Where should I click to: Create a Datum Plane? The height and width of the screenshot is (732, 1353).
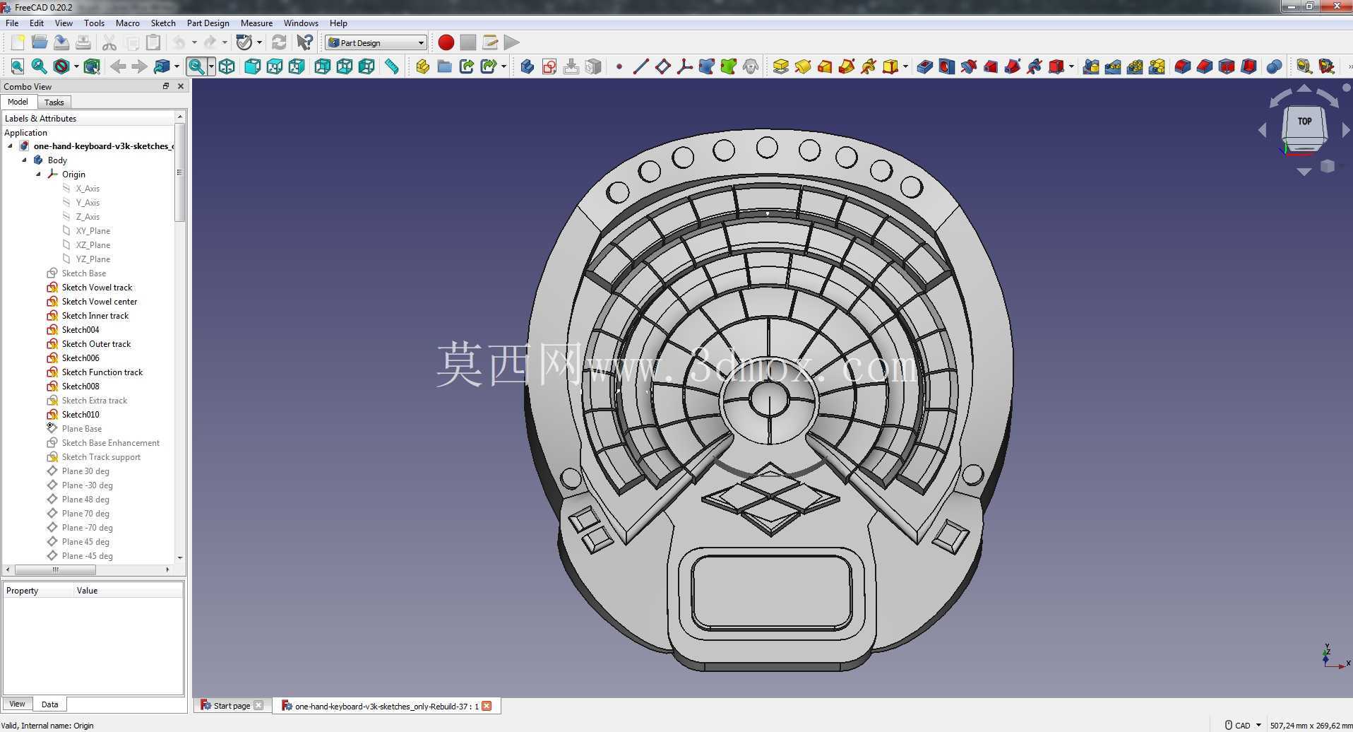(662, 66)
